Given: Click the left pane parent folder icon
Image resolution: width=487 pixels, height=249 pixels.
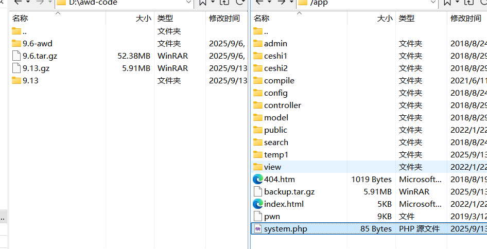Looking at the screenshot, I should click(225, 3).
